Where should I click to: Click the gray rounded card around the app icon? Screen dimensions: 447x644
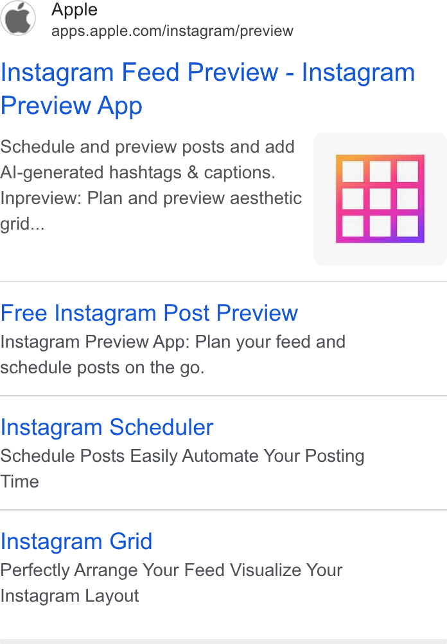pyautogui.click(x=380, y=199)
